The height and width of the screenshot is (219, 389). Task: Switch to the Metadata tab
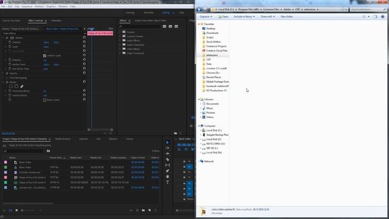57,21
